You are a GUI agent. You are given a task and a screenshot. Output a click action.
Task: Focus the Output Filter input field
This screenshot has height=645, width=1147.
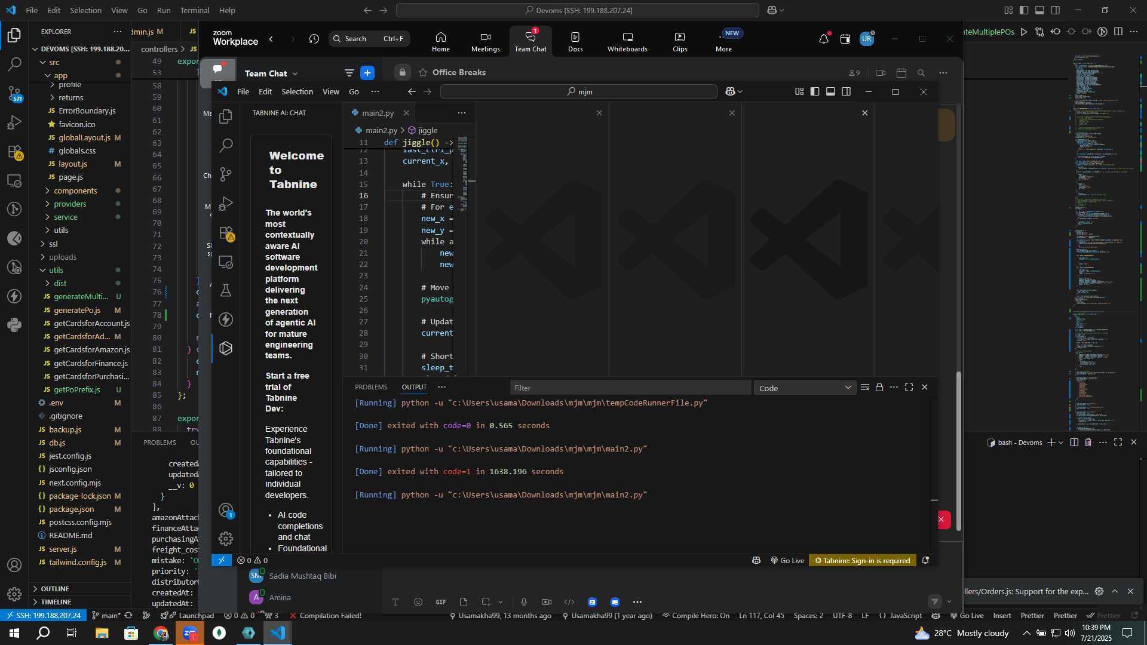click(630, 388)
